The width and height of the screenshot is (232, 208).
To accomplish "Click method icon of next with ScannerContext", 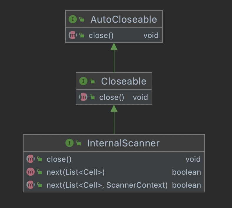I will click(30, 185).
